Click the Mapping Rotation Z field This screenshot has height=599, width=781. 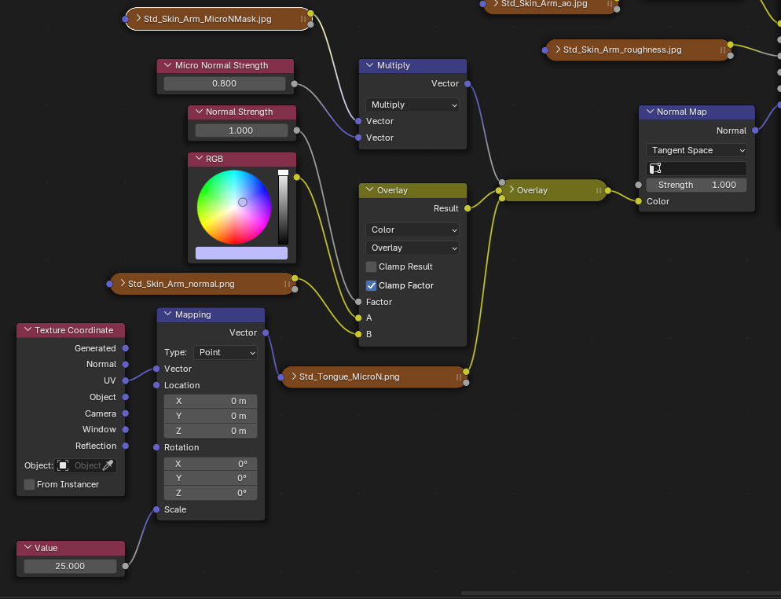[211, 493]
